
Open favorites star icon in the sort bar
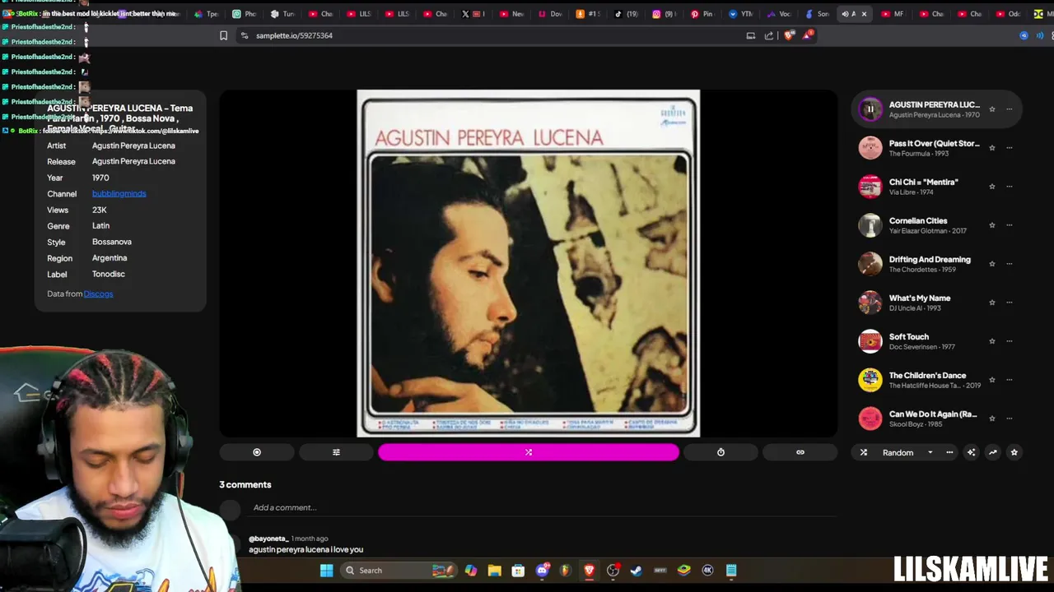pyautogui.click(x=1014, y=452)
